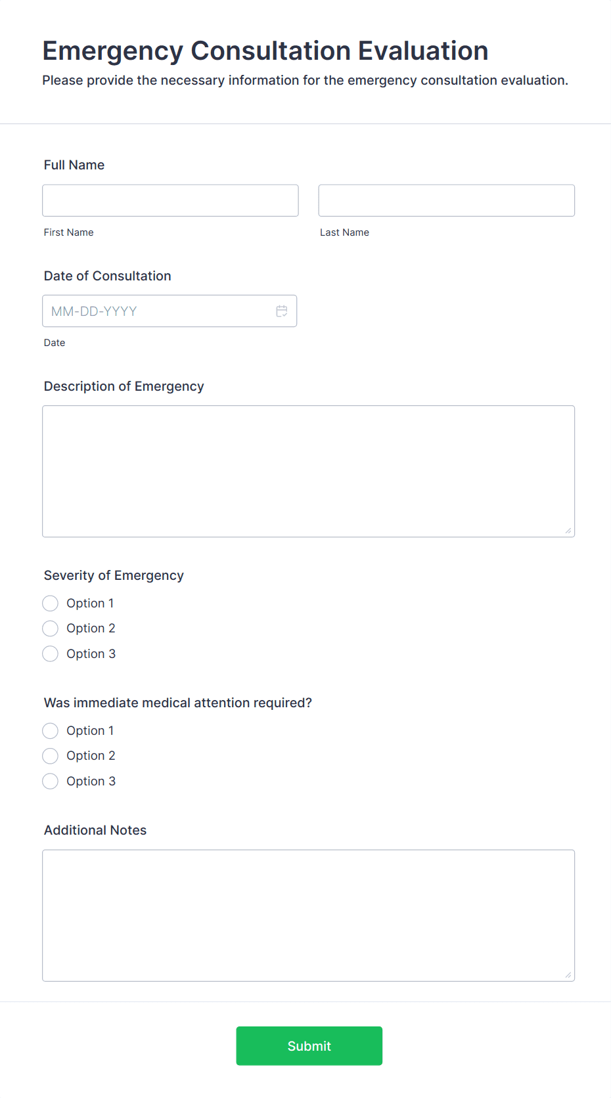Select Option 3 for immediate medical attention question
This screenshot has width=611, height=1098.
[x=50, y=781]
